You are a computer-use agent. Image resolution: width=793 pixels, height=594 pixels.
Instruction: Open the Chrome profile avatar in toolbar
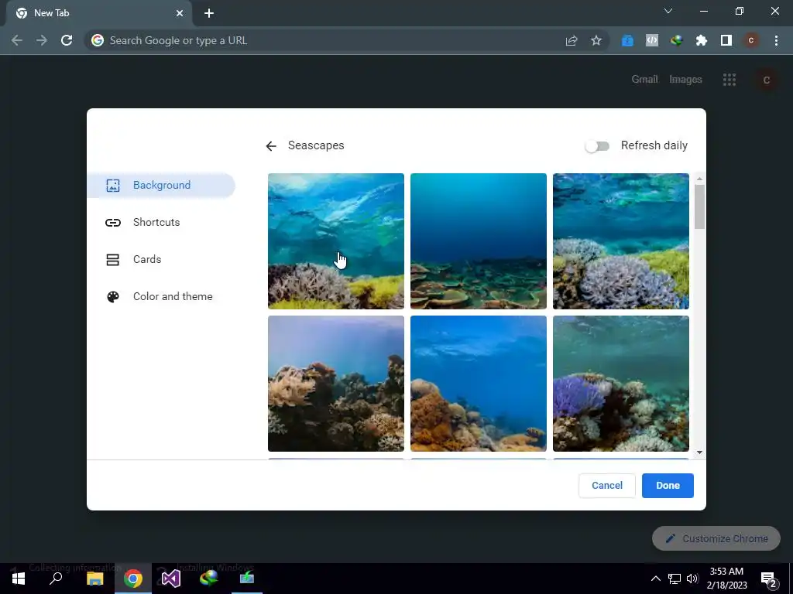[x=751, y=40]
